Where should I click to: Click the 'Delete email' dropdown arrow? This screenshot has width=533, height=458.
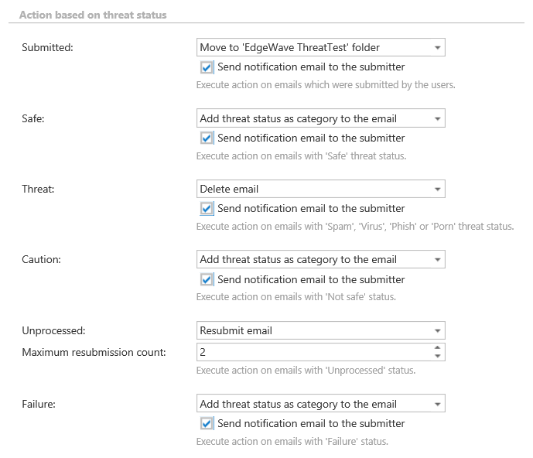tap(437, 189)
